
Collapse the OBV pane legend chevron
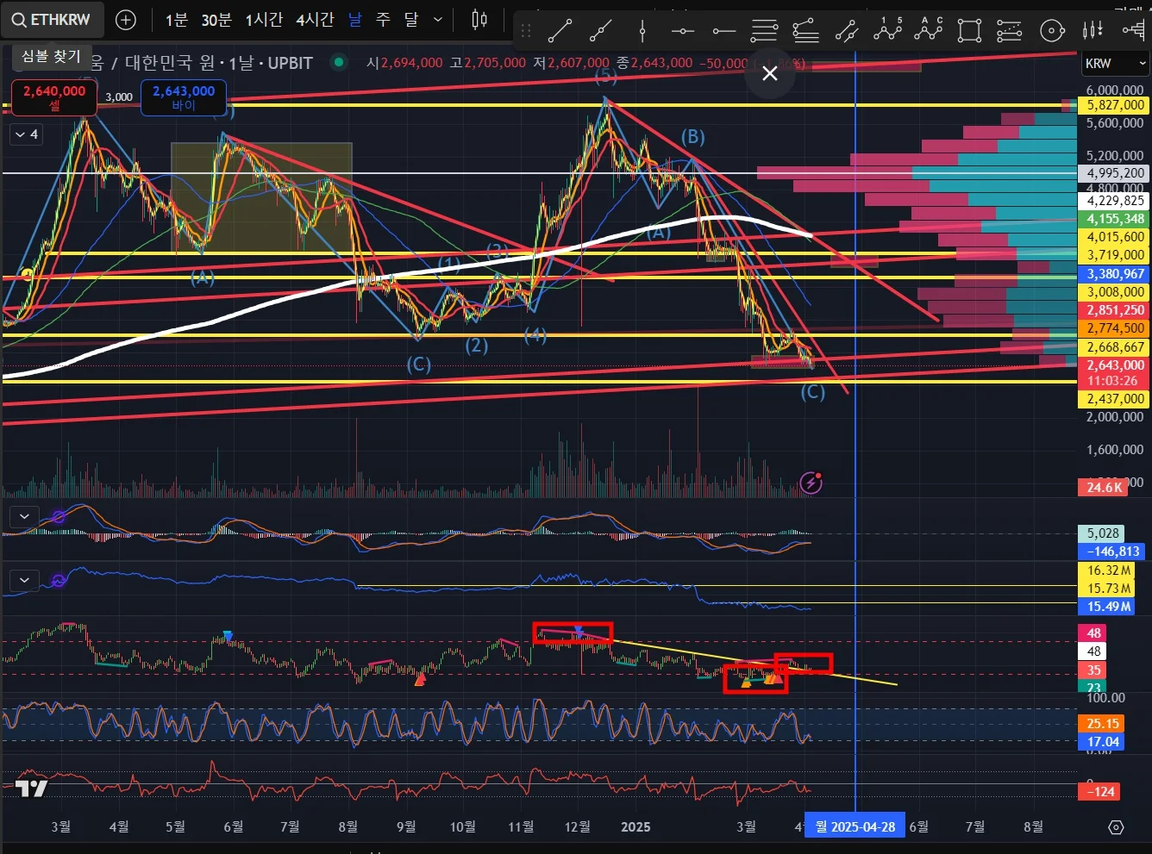click(24, 580)
